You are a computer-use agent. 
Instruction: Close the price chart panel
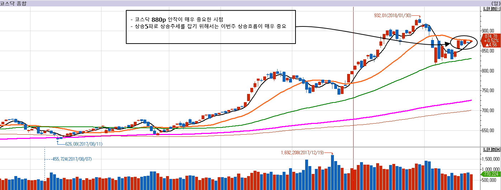tap(498, 9)
